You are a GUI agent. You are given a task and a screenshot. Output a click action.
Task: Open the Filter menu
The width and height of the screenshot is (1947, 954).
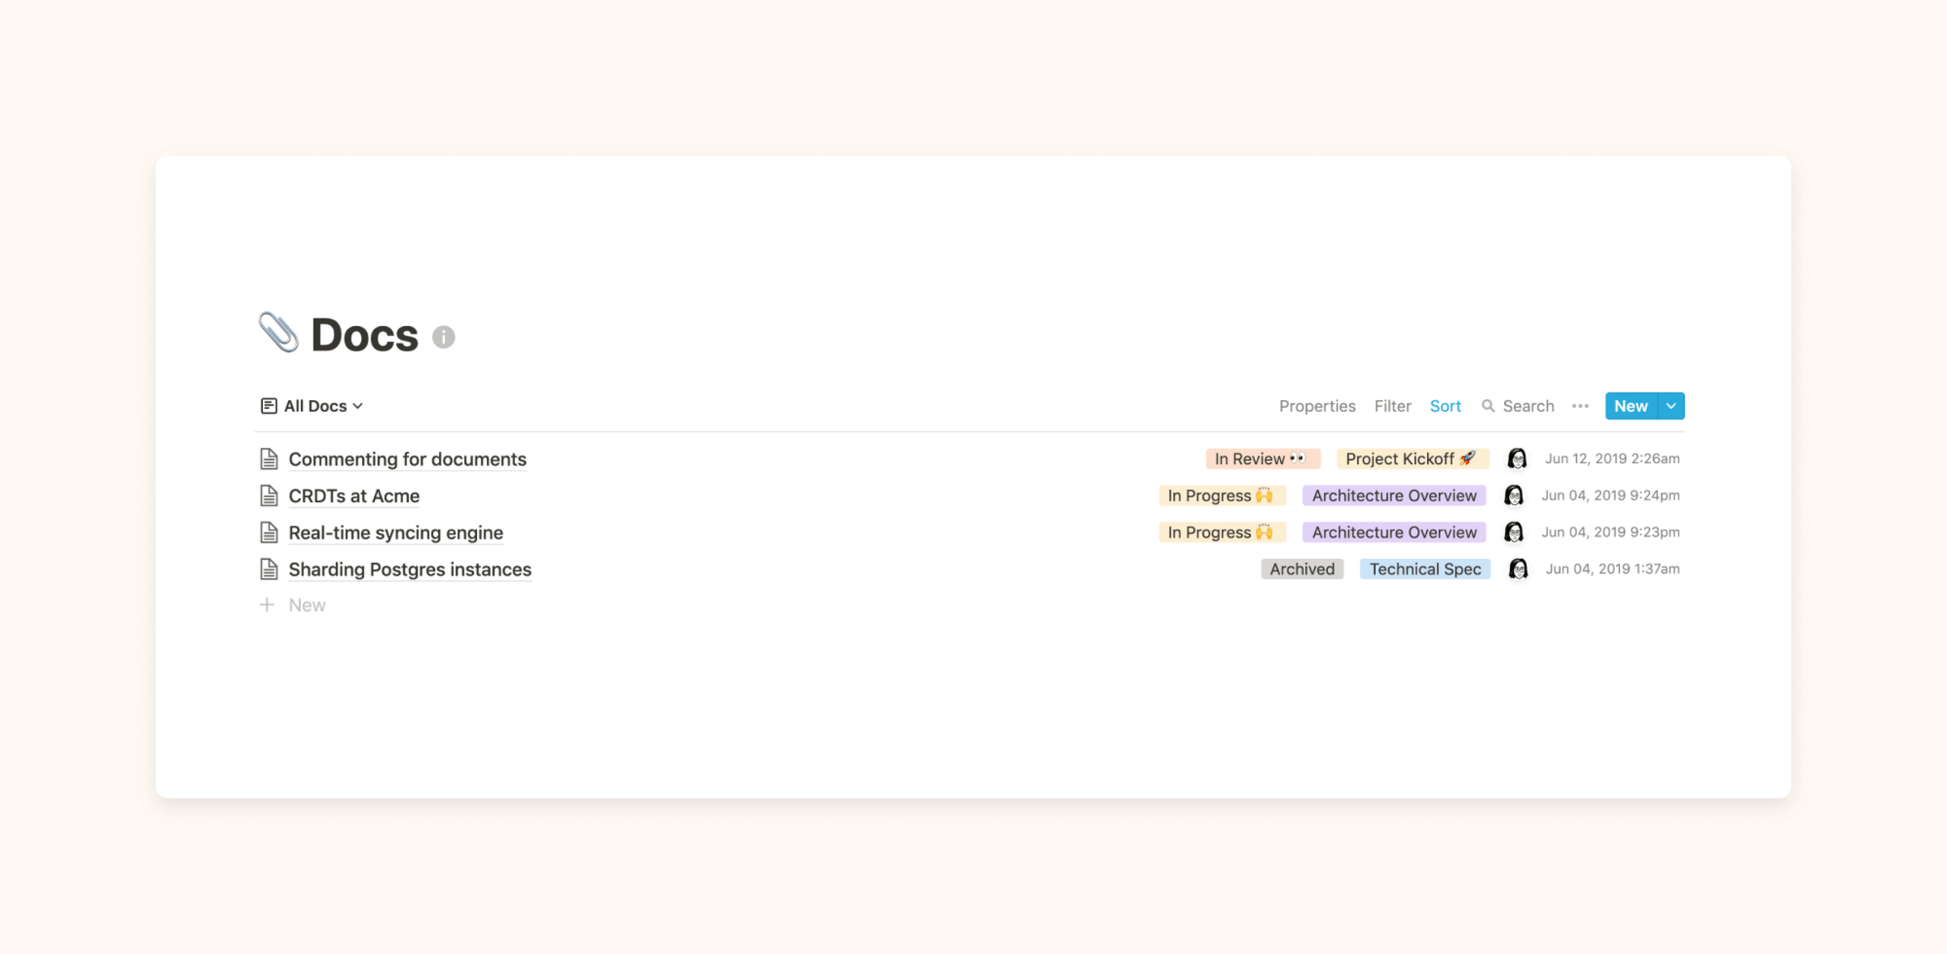(1392, 406)
